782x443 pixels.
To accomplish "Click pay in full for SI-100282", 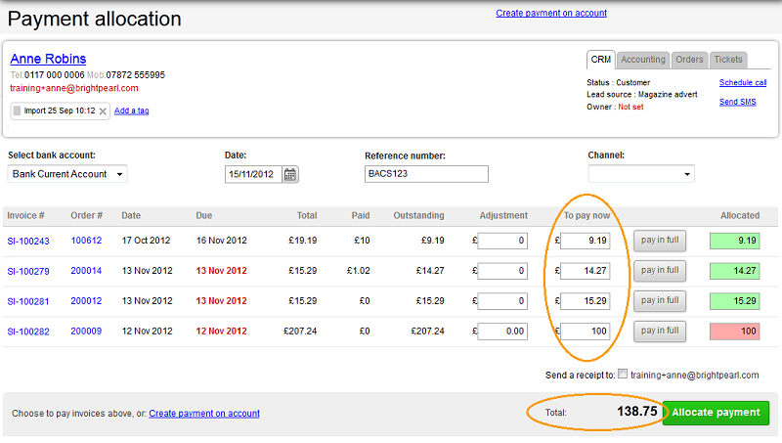I will click(660, 332).
